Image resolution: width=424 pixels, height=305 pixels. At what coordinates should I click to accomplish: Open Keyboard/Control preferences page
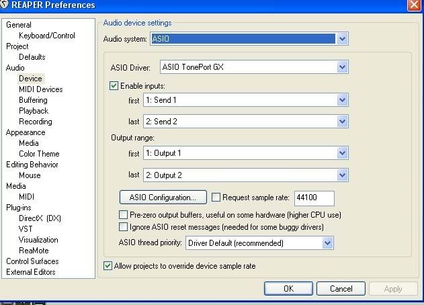pyautogui.click(x=47, y=36)
